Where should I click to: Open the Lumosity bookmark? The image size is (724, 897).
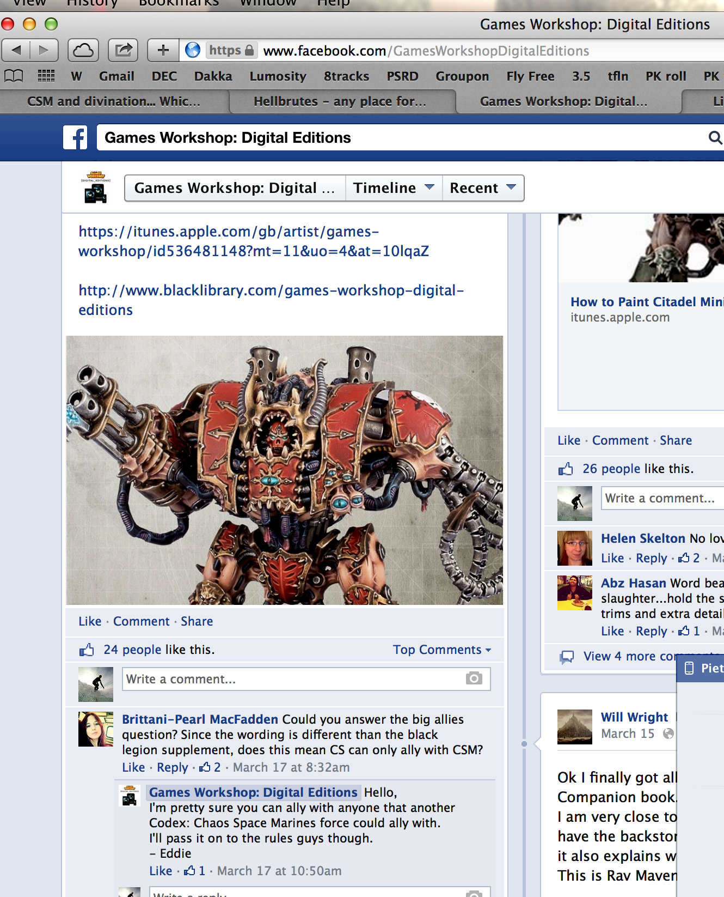tap(278, 76)
